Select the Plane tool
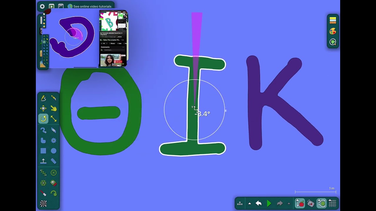The width and height of the screenshot is (376, 211). coord(43,161)
